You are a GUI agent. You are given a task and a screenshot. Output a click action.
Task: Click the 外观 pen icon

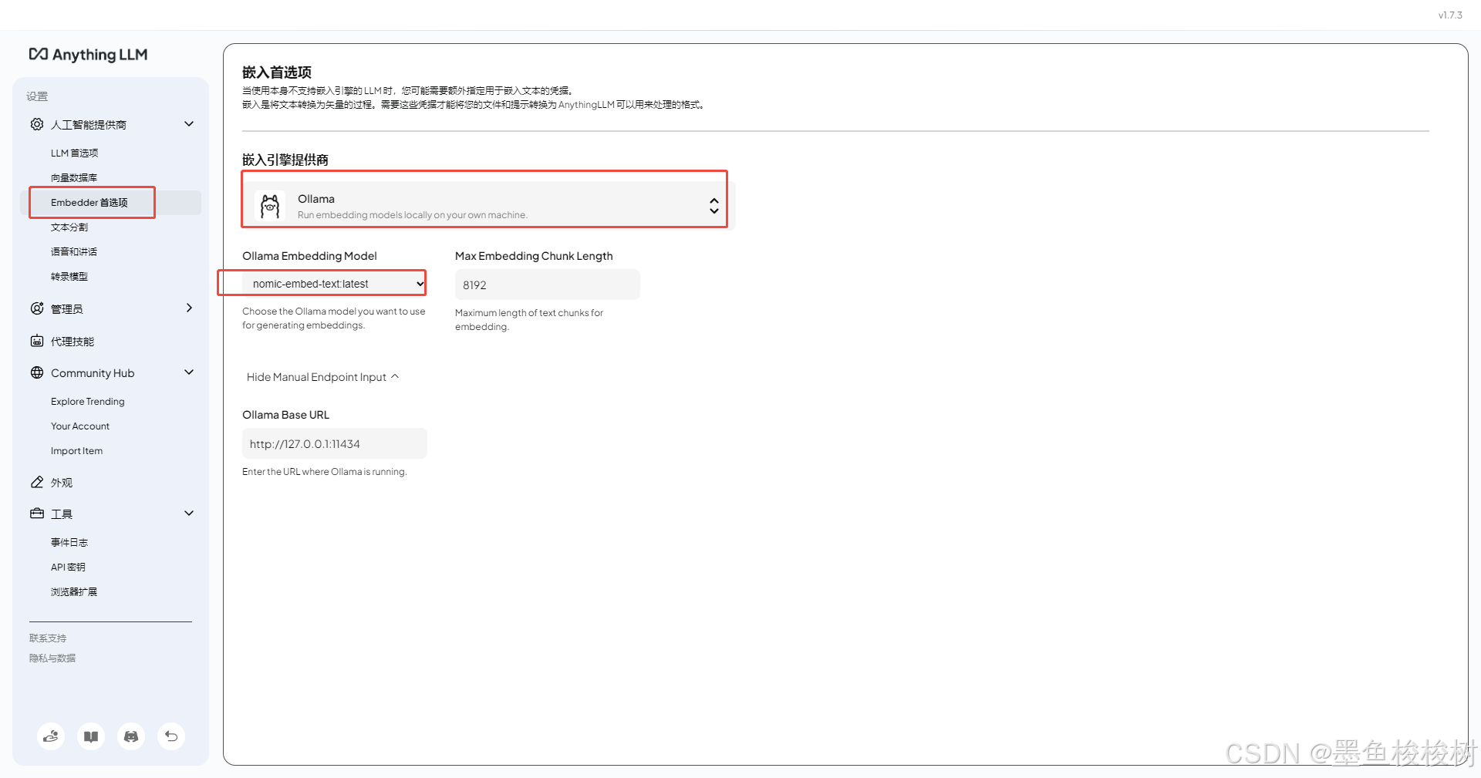click(37, 482)
